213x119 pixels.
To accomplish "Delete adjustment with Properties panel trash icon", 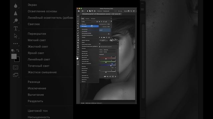I will [x=115, y=76].
